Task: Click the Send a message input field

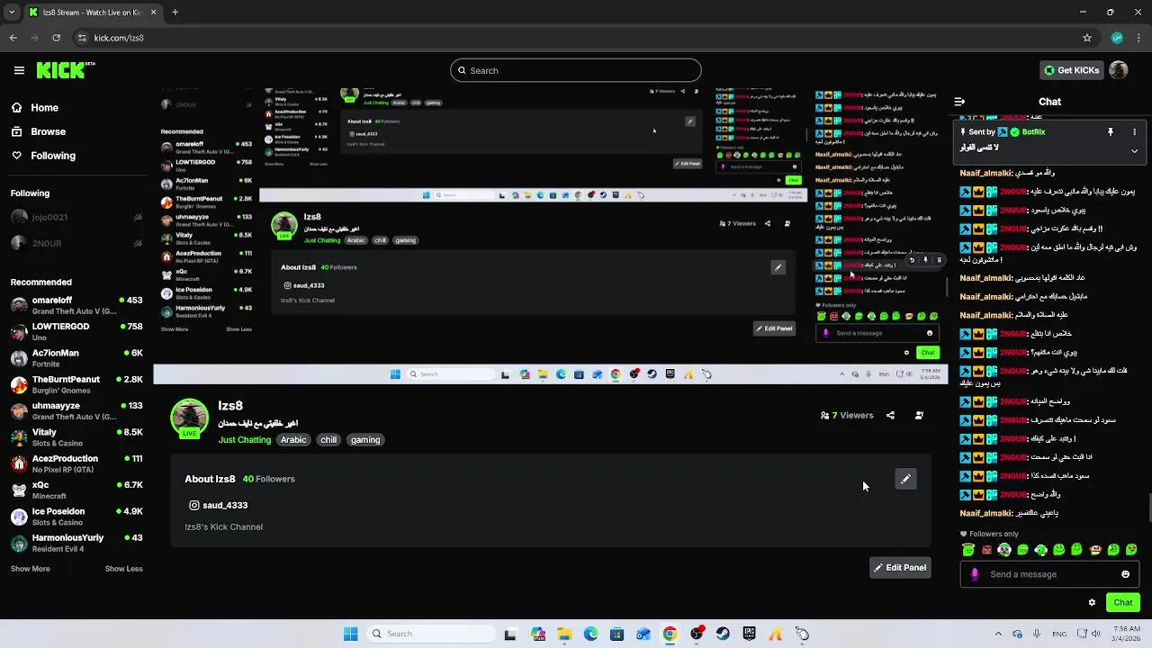Action: click(1049, 574)
